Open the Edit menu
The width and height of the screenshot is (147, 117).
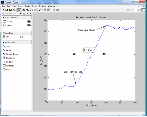click(9, 6)
